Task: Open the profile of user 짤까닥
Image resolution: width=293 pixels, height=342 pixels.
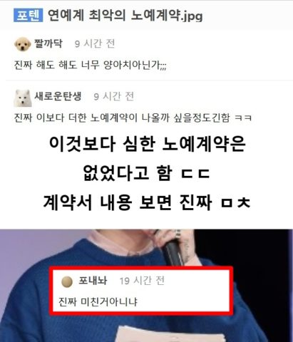Action: click(48, 43)
